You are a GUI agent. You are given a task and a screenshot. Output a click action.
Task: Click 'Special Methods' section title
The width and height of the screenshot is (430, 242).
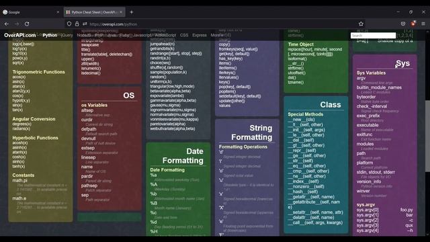coord(305,114)
